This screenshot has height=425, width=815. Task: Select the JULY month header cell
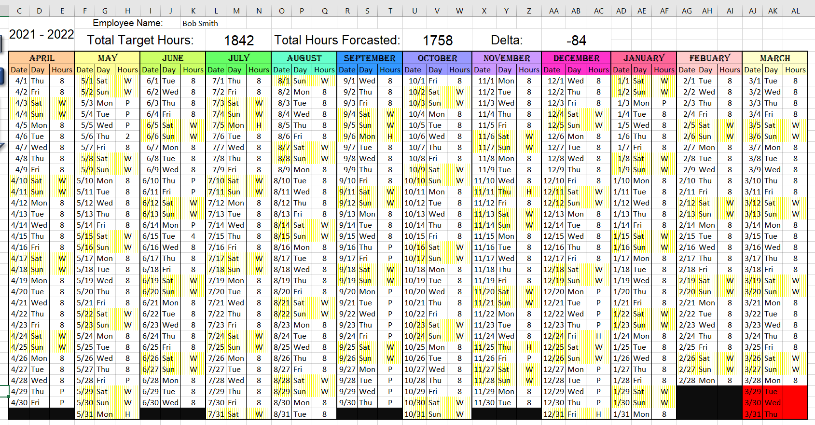tap(238, 58)
